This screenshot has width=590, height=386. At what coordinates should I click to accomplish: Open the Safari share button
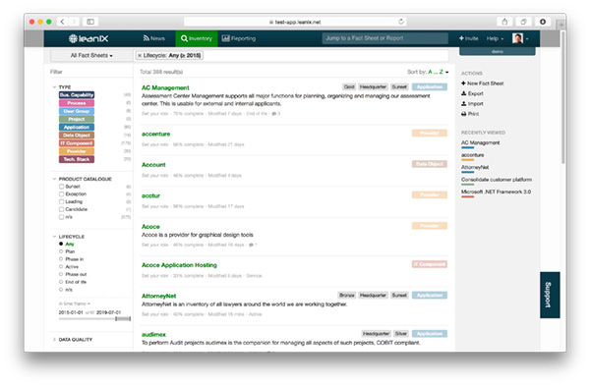pyautogui.click(x=504, y=22)
